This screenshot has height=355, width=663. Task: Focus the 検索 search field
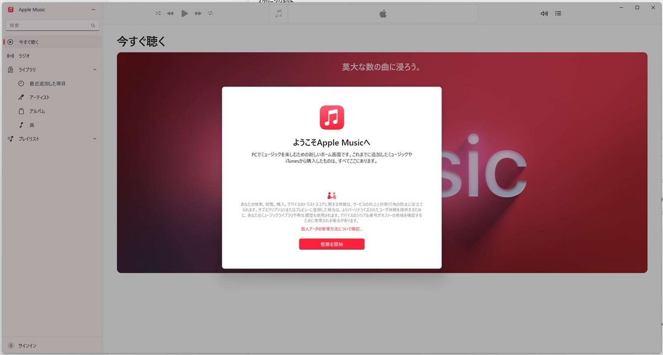click(51, 25)
